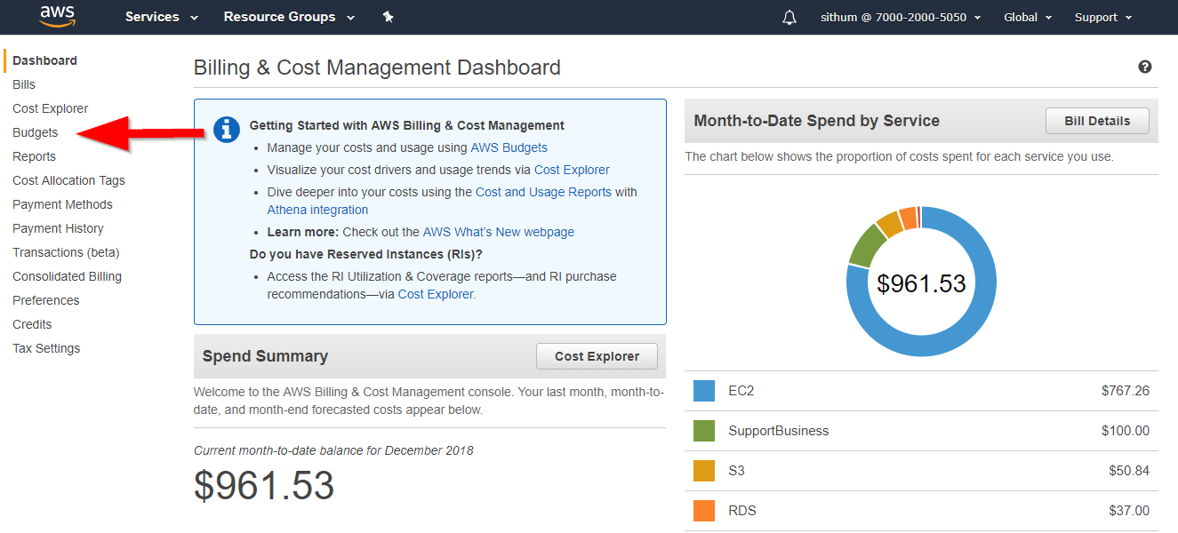Open Cost Allocation Tags in the sidebar

pos(68,180)
